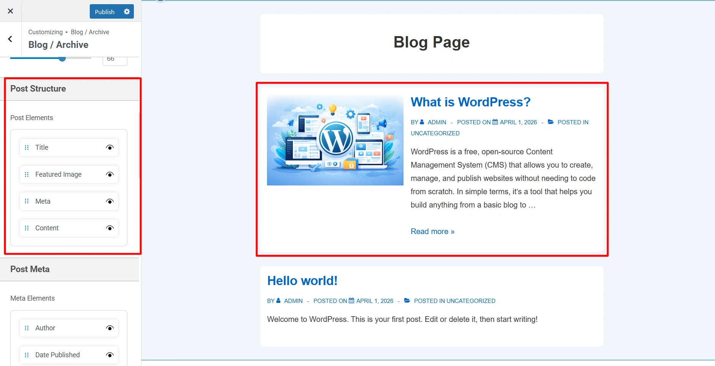Click calendar icon in WordPress post meta
The image size is (715, 366).
click(x=495, y=122)
